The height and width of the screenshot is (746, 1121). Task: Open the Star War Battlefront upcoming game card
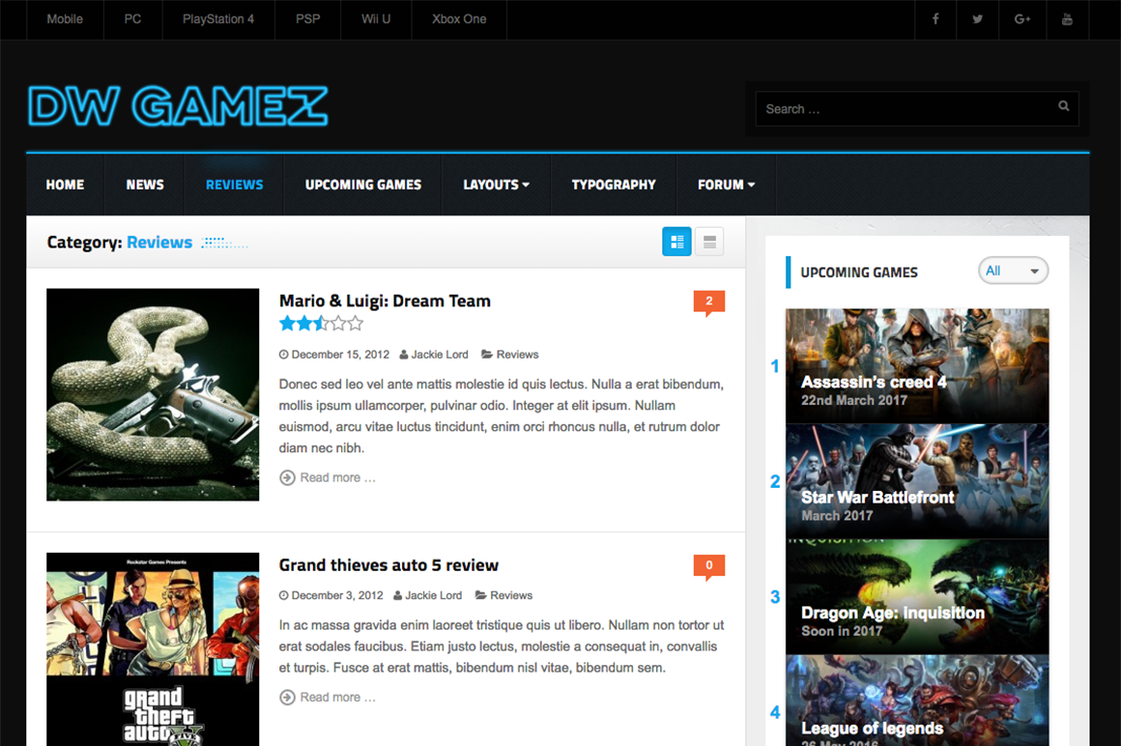tap(917, 481)
